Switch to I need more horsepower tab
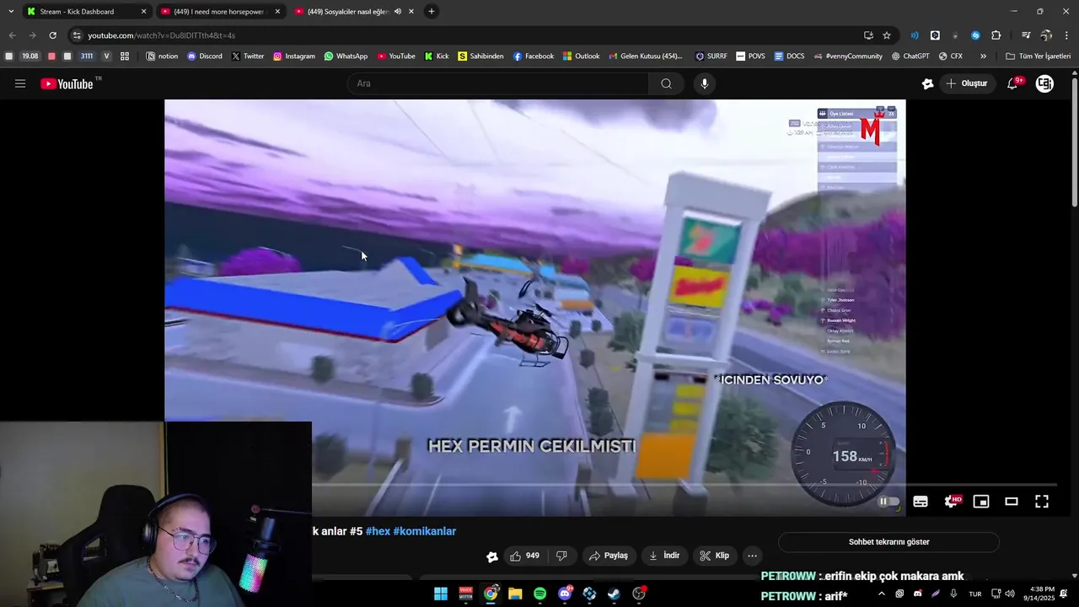Image resolution: width=1079 pixels, height=607 pixels. pyautogui.click(x=219, y=11)
